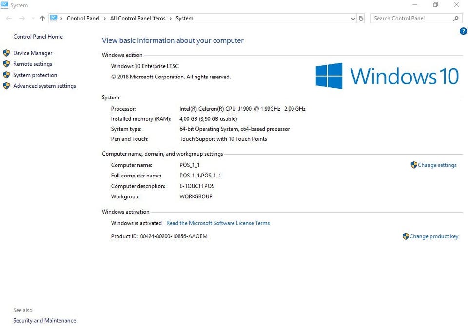Select the Control Panel breadcrumb
This screenshot has height=333, width=468.
click(83, 18)
